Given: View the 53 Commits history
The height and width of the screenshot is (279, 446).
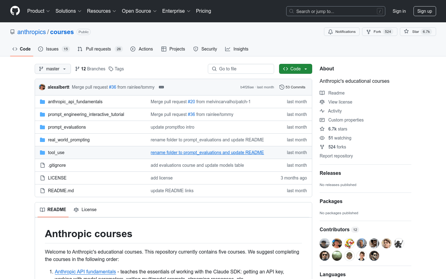Looking at the screenshot, I should (292, 87).
